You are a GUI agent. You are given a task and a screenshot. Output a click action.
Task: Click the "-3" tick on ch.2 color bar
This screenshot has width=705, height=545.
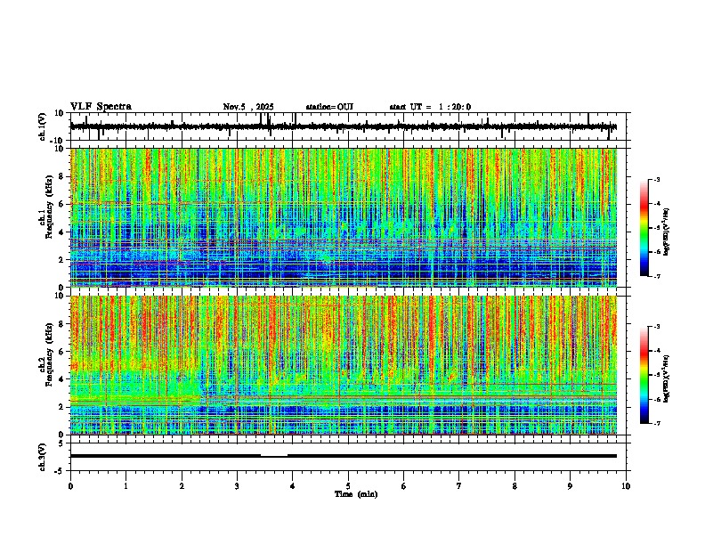(656, 327)
